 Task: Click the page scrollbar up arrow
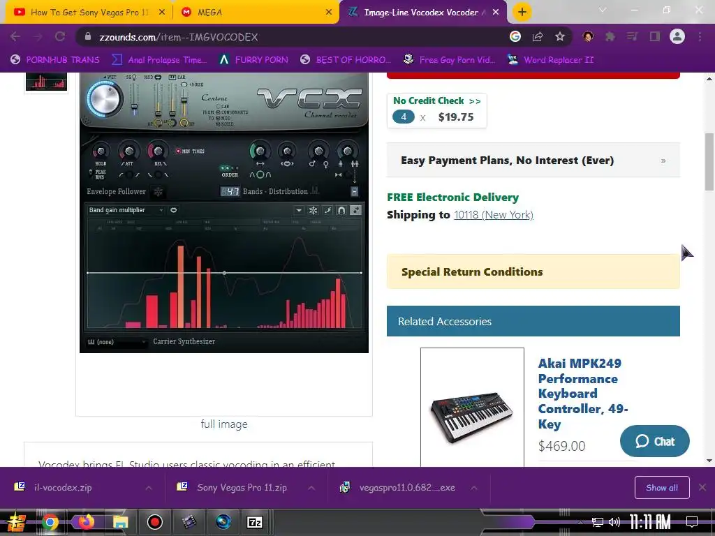(x=709, y=79)
